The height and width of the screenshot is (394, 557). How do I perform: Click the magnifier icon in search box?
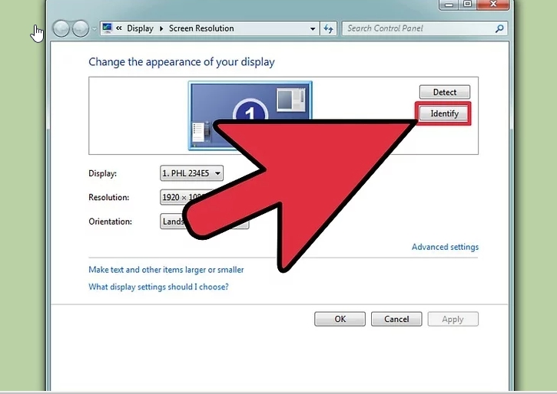point(500,28)
